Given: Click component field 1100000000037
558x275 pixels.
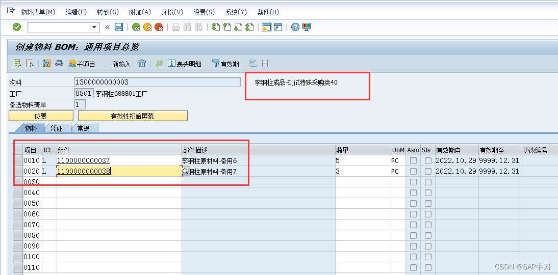Looking at the screenshot, I should tap(119, 160).
